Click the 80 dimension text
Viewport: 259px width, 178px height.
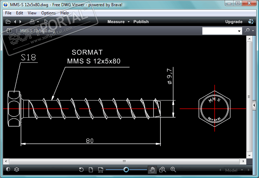coord(90,141)
